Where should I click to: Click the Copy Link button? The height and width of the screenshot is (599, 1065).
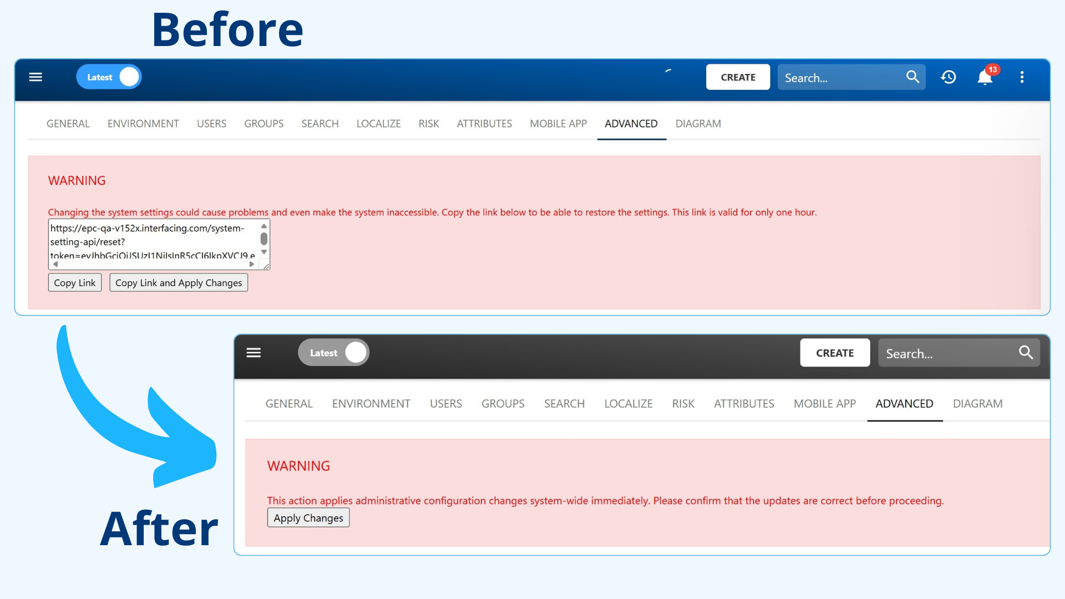(x=75, y=283)
